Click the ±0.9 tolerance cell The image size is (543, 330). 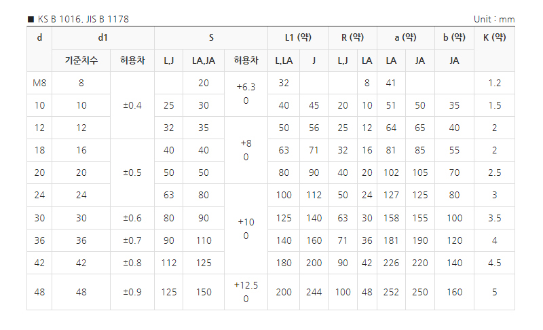point(132,292)
